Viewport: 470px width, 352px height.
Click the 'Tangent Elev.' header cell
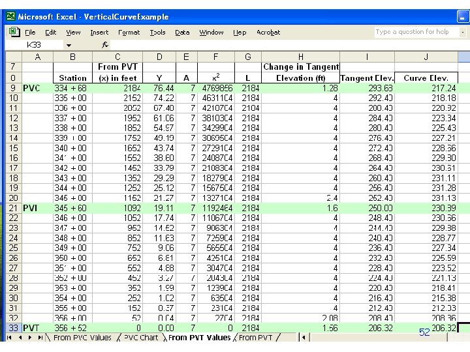pyautogui.click(x=367, y=78)
